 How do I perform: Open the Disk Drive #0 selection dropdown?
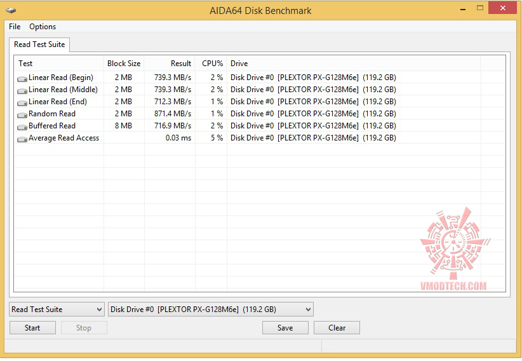click(x=210, y=310)
